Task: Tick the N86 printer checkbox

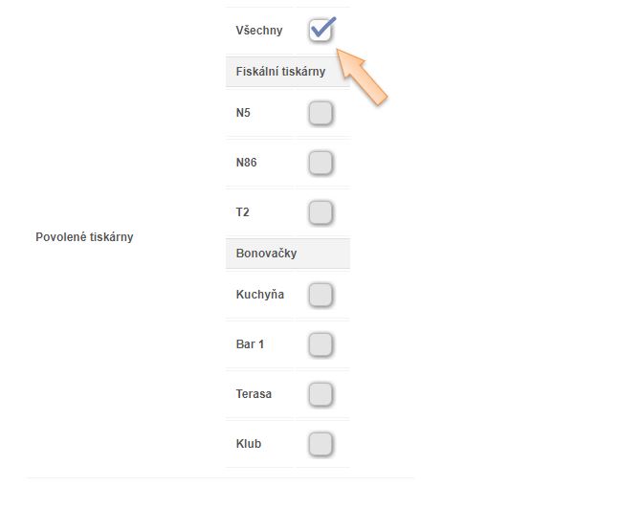Action: click(x=320, y=163)
